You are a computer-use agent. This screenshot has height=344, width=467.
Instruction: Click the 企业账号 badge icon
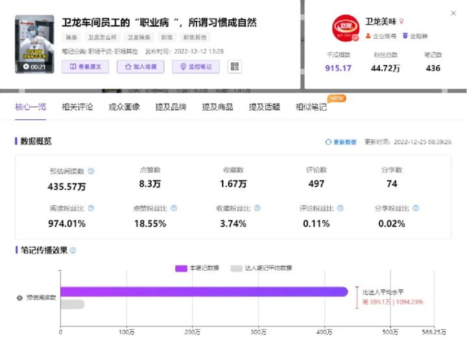coord(368,36)
